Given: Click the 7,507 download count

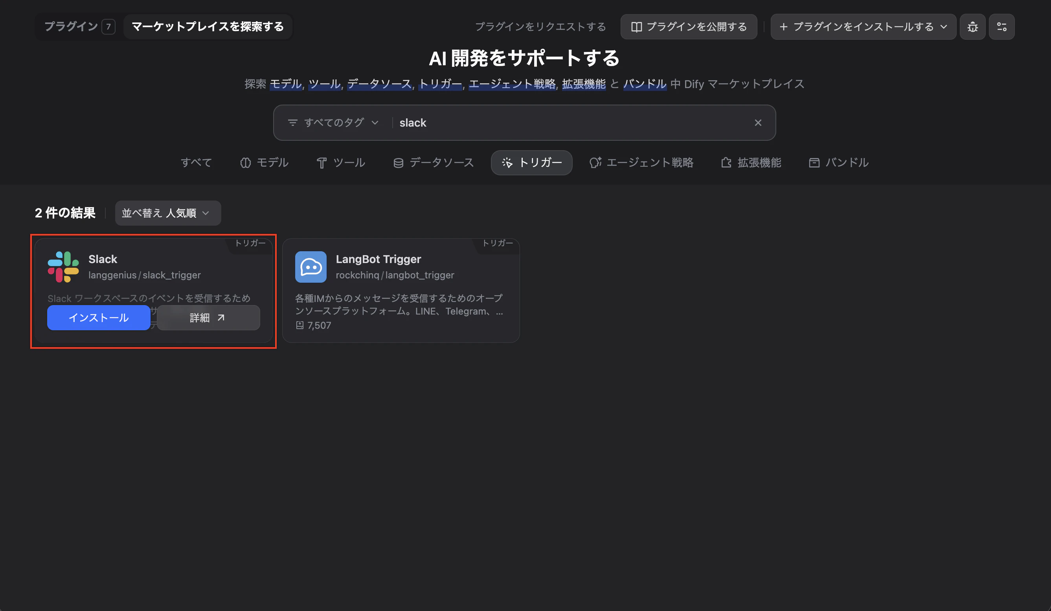Looking at the screenshot, I should [x=319, y=325].
